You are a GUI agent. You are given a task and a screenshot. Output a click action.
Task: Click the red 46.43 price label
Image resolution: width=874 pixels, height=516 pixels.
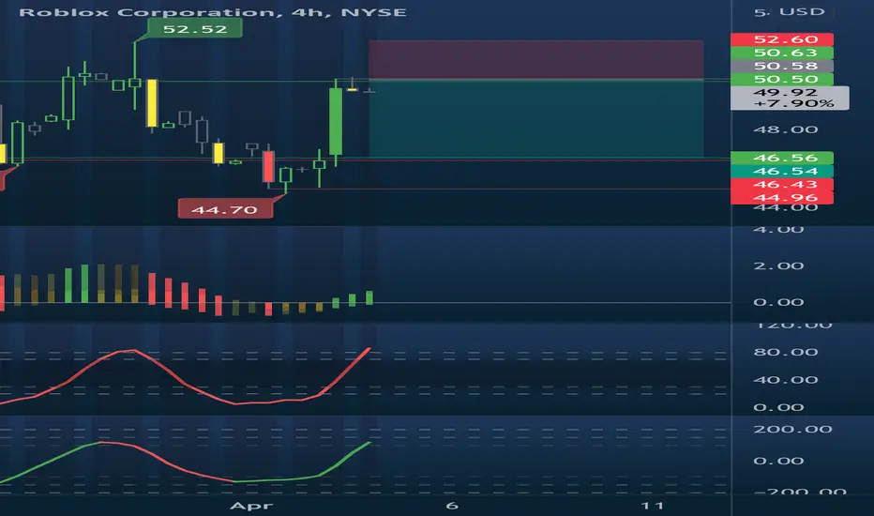[781, 185]
